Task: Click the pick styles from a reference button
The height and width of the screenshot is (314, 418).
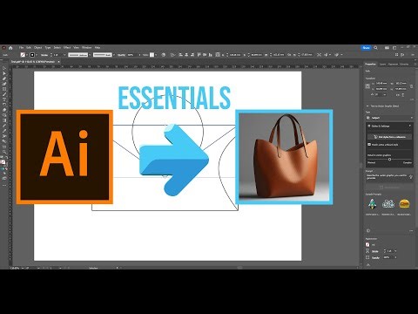Action: click(x=390, y=137)
